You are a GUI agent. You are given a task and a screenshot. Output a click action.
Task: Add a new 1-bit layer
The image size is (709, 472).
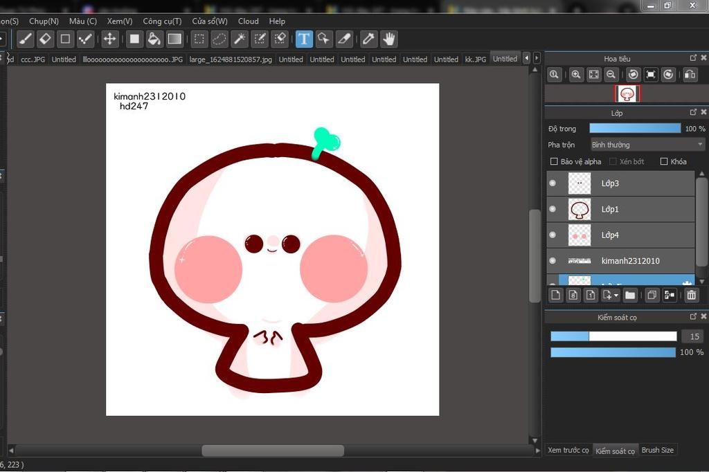pyautogui.click(x=591, y=296)
